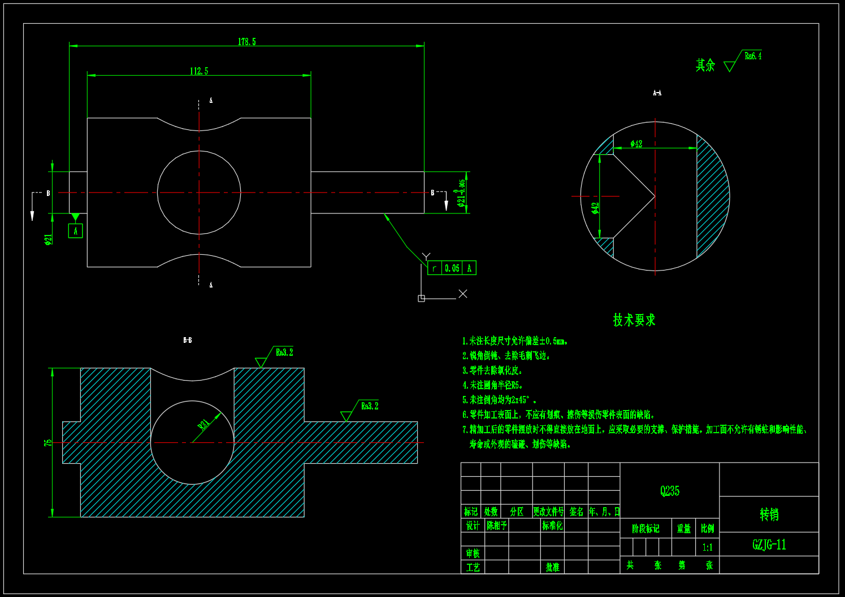Select the 112.5 width dimension text
The width and height of the screenshot is (845, 597).
[199, 71]
